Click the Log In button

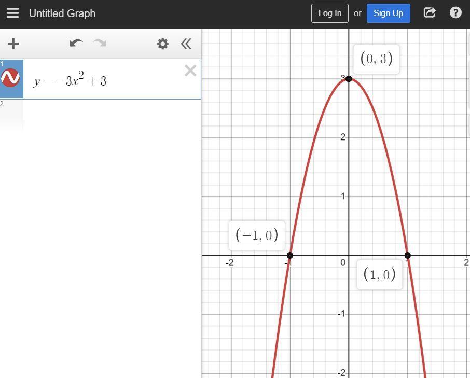coord(330,13)
